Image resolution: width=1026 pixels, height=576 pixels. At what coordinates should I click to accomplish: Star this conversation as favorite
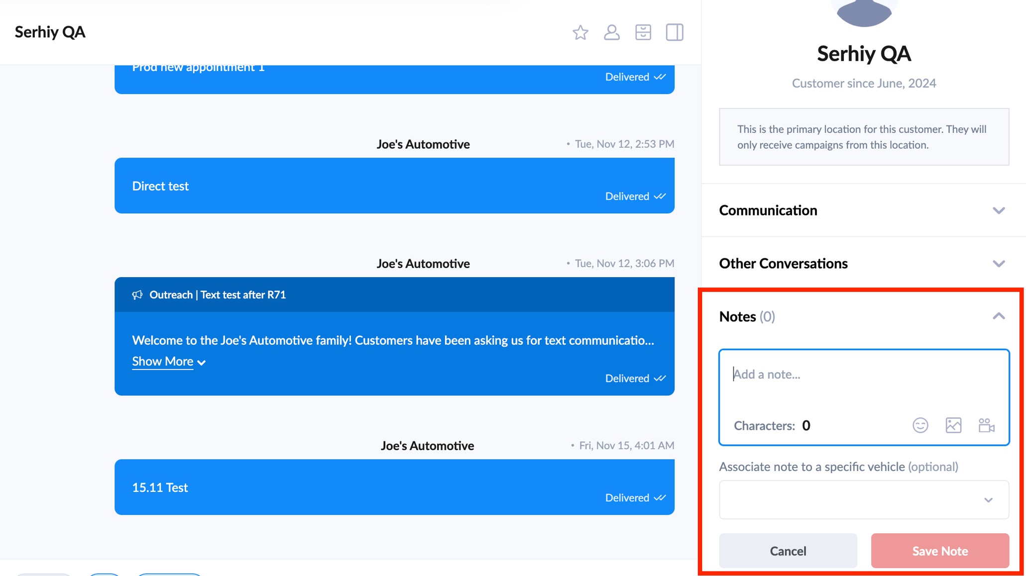click(580, 32)
